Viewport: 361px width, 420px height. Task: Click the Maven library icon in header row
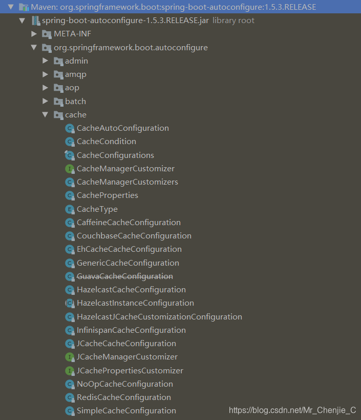(24, 7)
